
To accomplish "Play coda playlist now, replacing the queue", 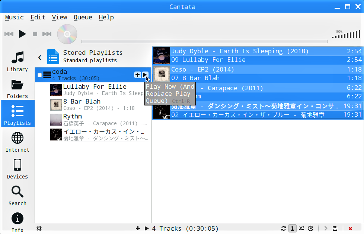I will [x=145, y=75].
